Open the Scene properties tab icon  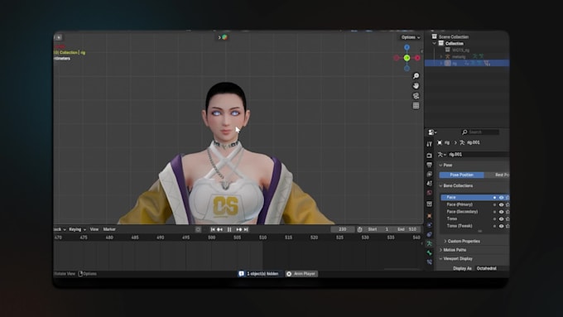pos(430,184)
